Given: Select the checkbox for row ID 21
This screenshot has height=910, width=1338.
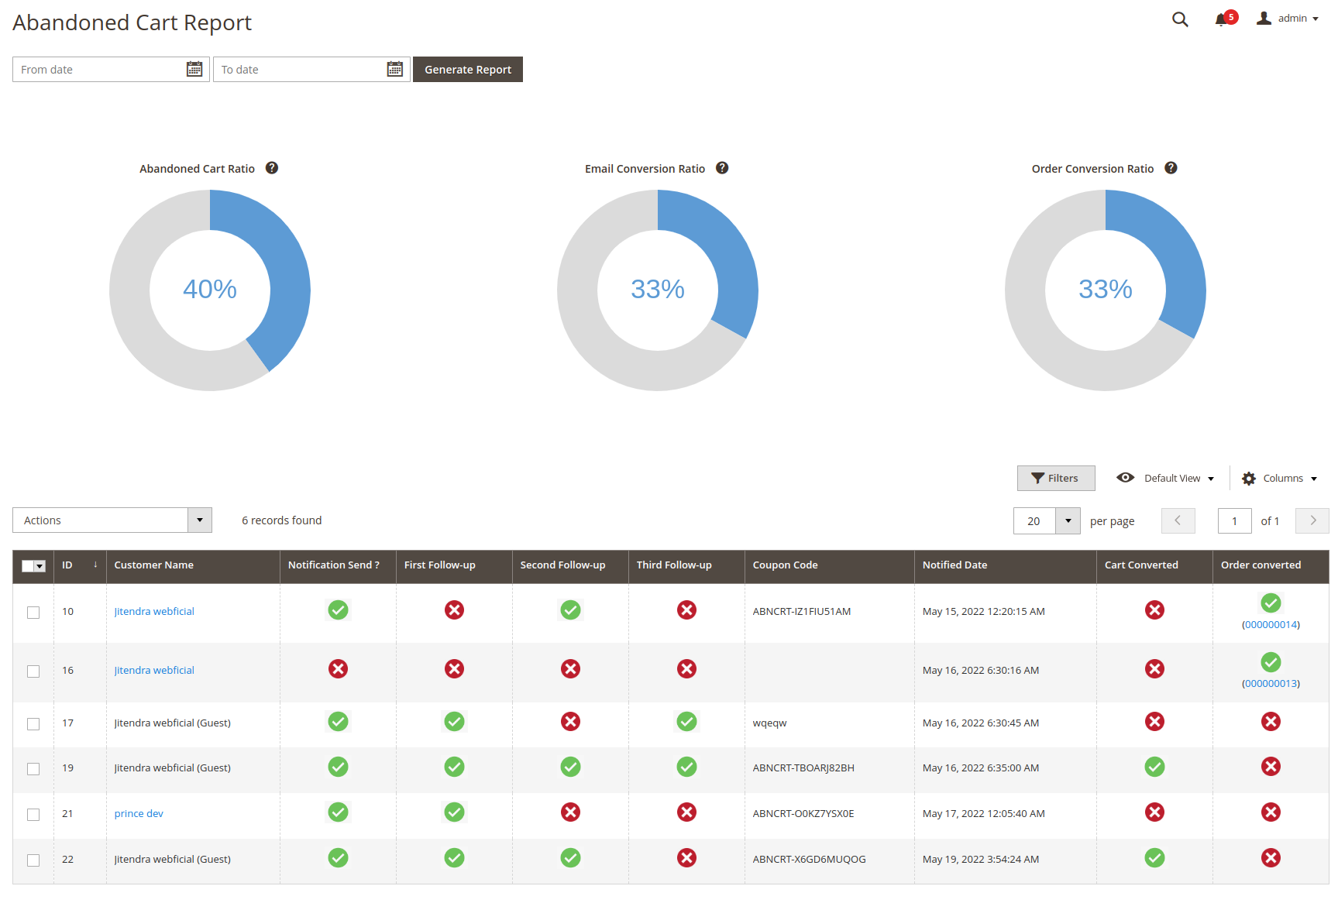Looking at the screenshot, I should pos(33,815).
